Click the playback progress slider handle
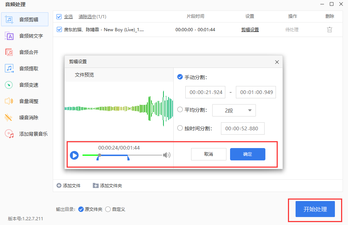 99,155
